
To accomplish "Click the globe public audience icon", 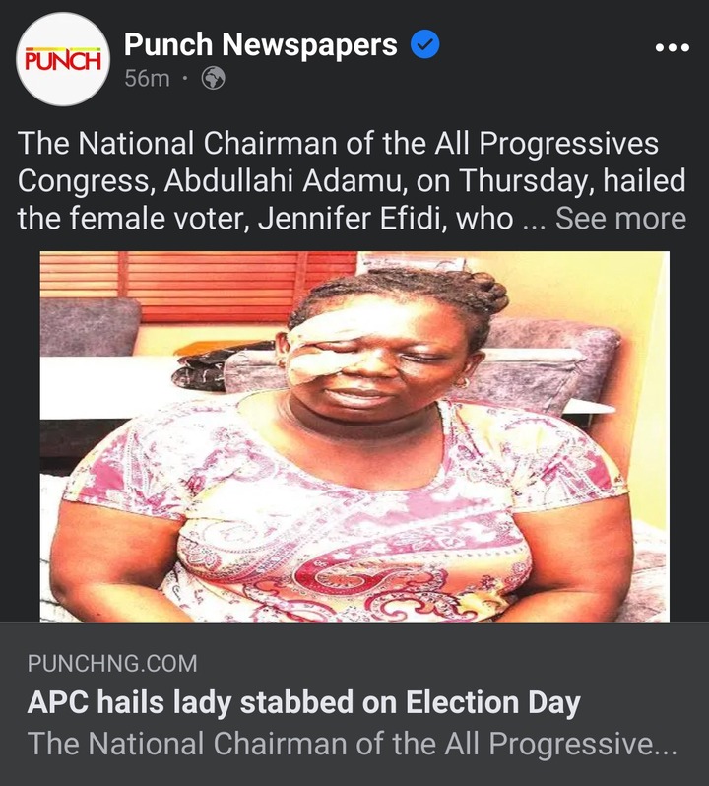I will click(x=213, y=78).
